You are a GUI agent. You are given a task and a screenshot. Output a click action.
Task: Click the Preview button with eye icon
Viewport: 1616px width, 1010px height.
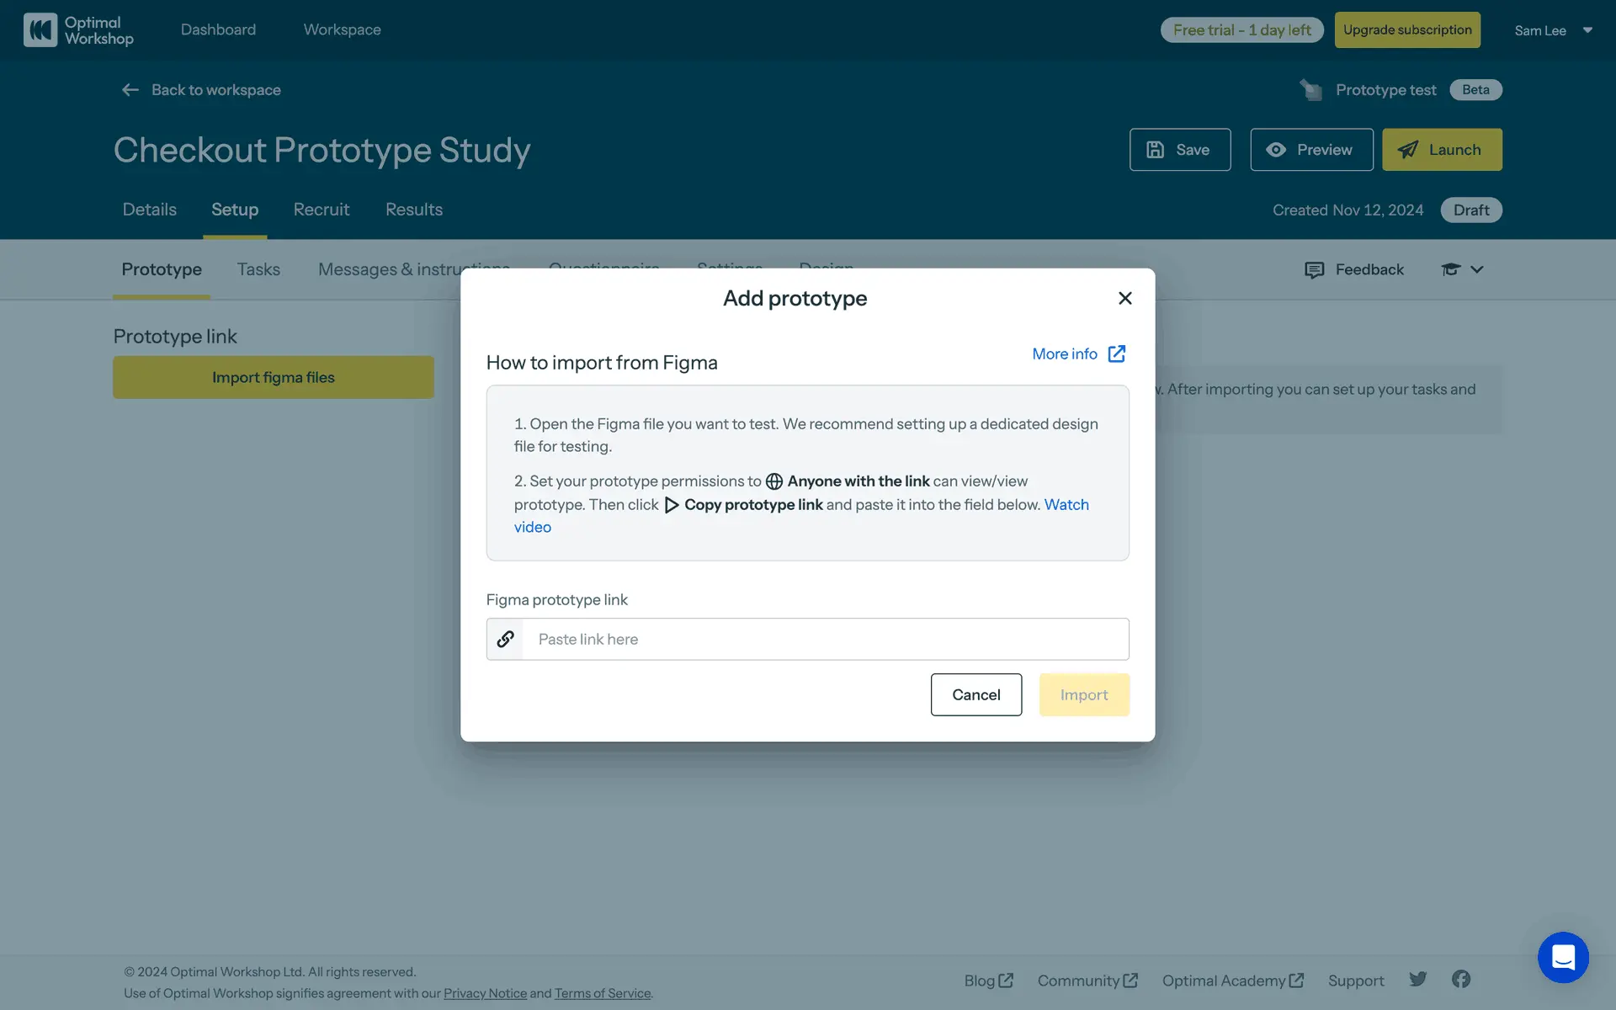click(x=1310, y=150)
